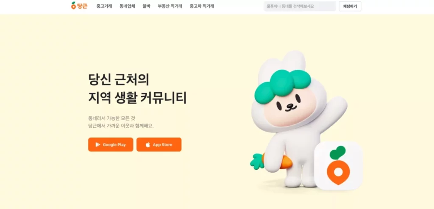434x209 pixels.
Task: Click the 당근 logo text in header
Action: point(82,6)
